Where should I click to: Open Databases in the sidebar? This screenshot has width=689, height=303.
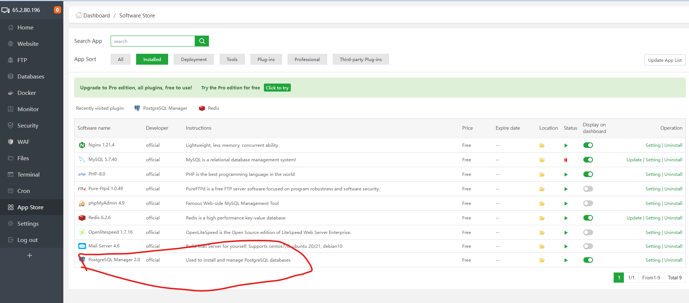[32, 76]
